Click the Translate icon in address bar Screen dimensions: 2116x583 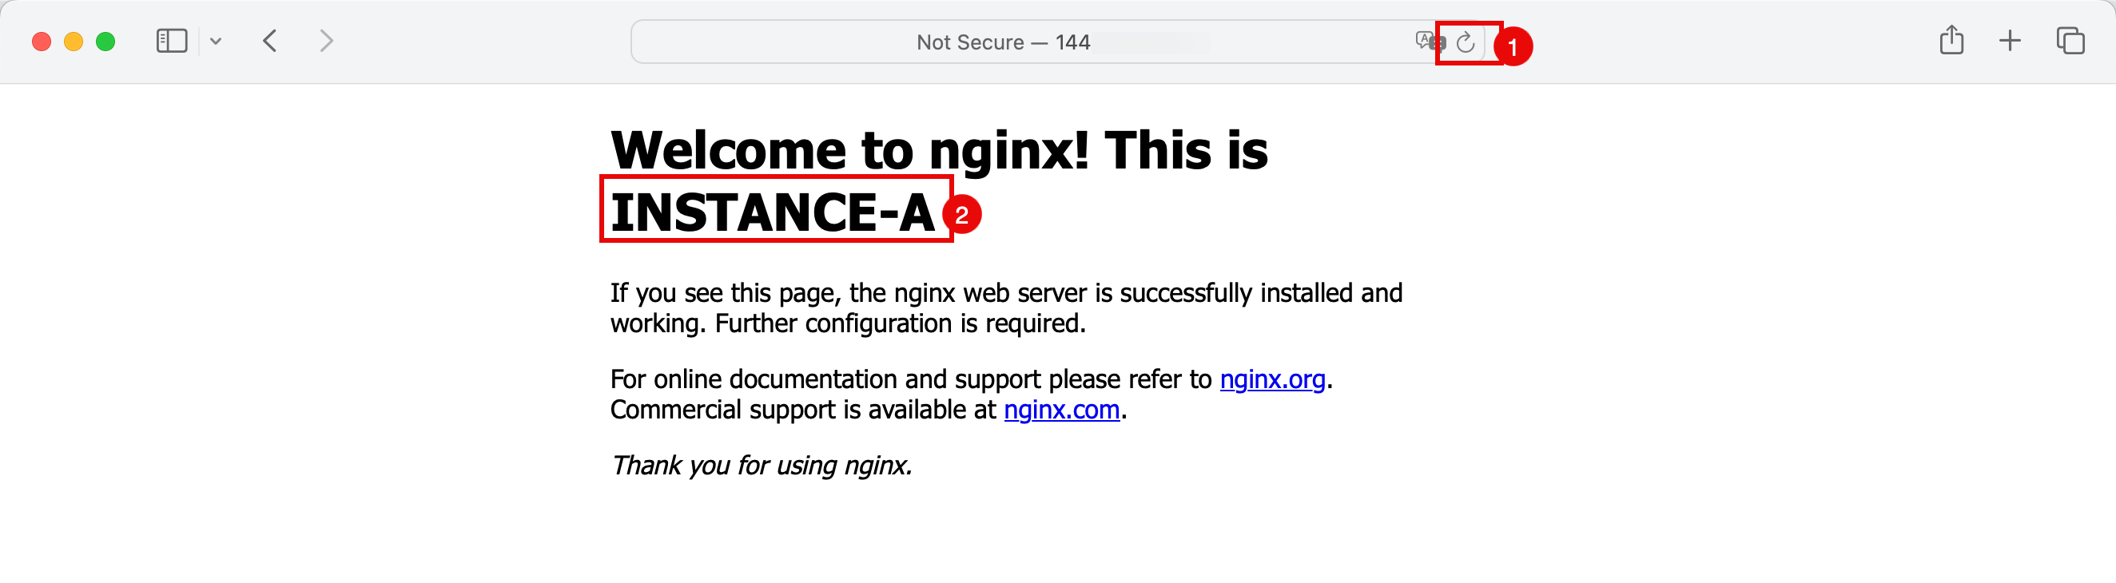(x=1428, y=40)
